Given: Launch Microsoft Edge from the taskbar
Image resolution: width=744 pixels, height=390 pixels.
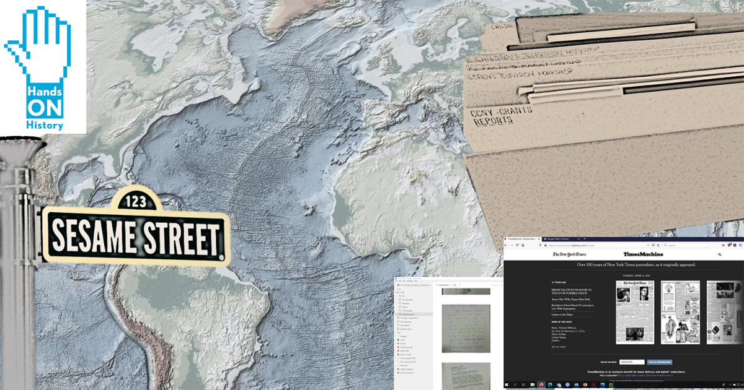Looking at the screenshot, I should (550, 384).
